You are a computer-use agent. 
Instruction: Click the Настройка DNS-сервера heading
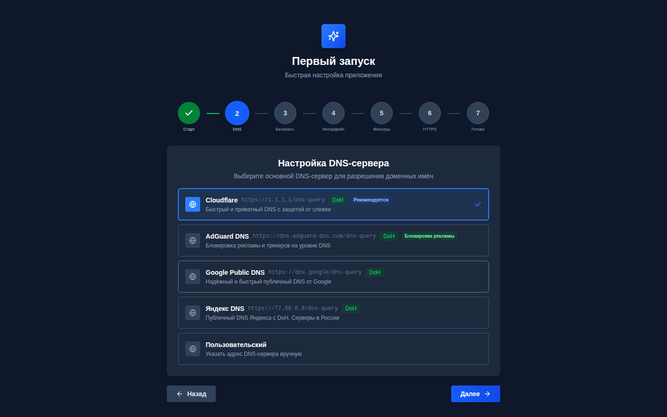333,163
